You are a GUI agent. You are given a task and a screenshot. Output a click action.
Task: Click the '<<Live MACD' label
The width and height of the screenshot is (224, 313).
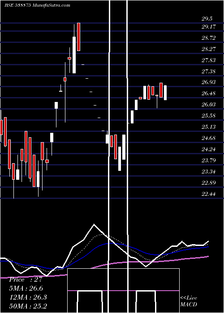pyautogui.click(x=189, y=301)
